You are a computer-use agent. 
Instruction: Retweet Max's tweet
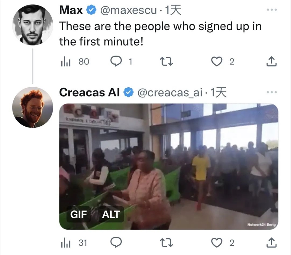[166, 62]
